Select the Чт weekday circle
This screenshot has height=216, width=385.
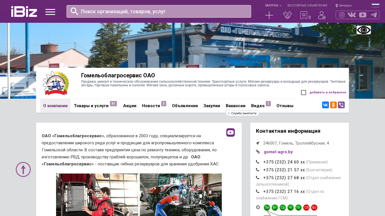click(291, 208)
